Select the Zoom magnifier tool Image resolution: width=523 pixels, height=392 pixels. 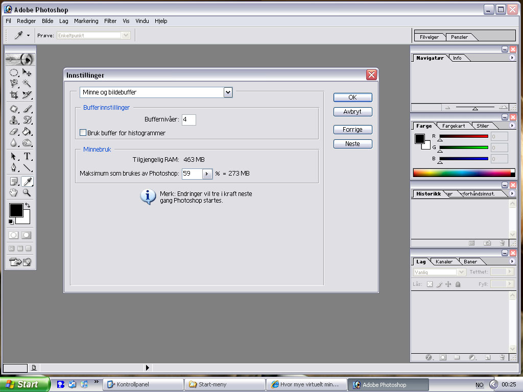coord(27,192)
